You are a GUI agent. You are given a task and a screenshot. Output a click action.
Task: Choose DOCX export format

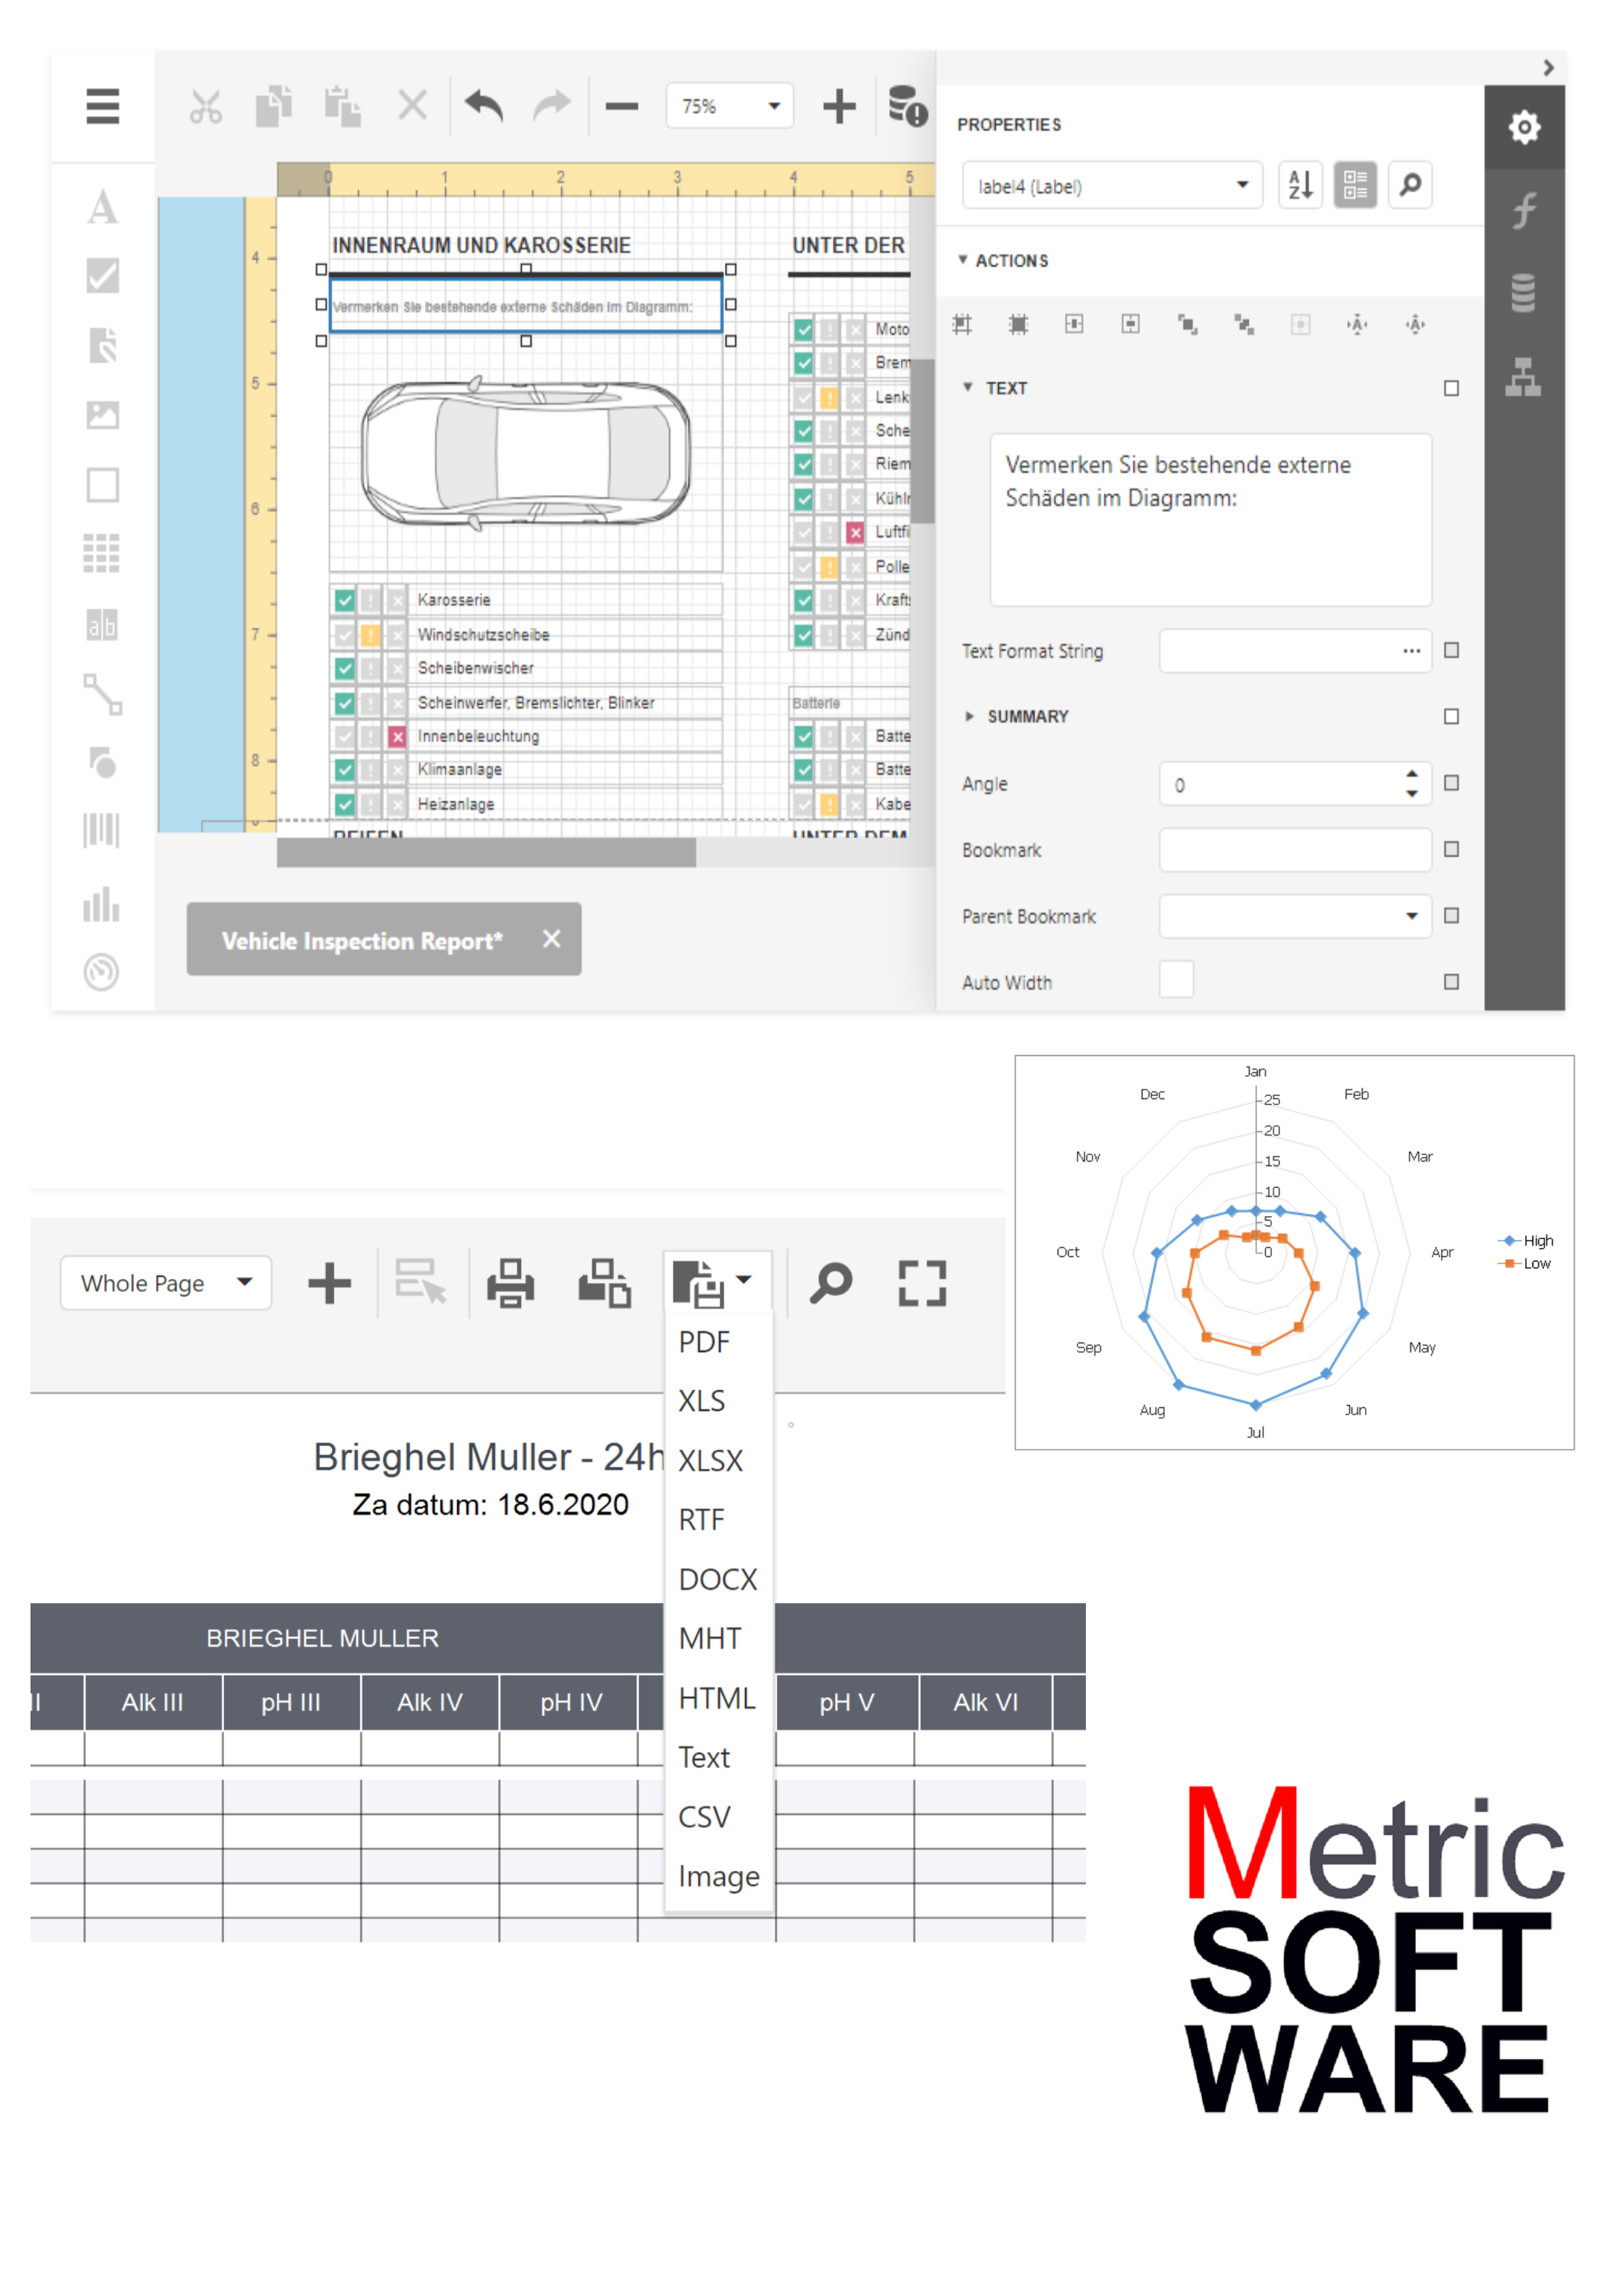click(718, 1580)
